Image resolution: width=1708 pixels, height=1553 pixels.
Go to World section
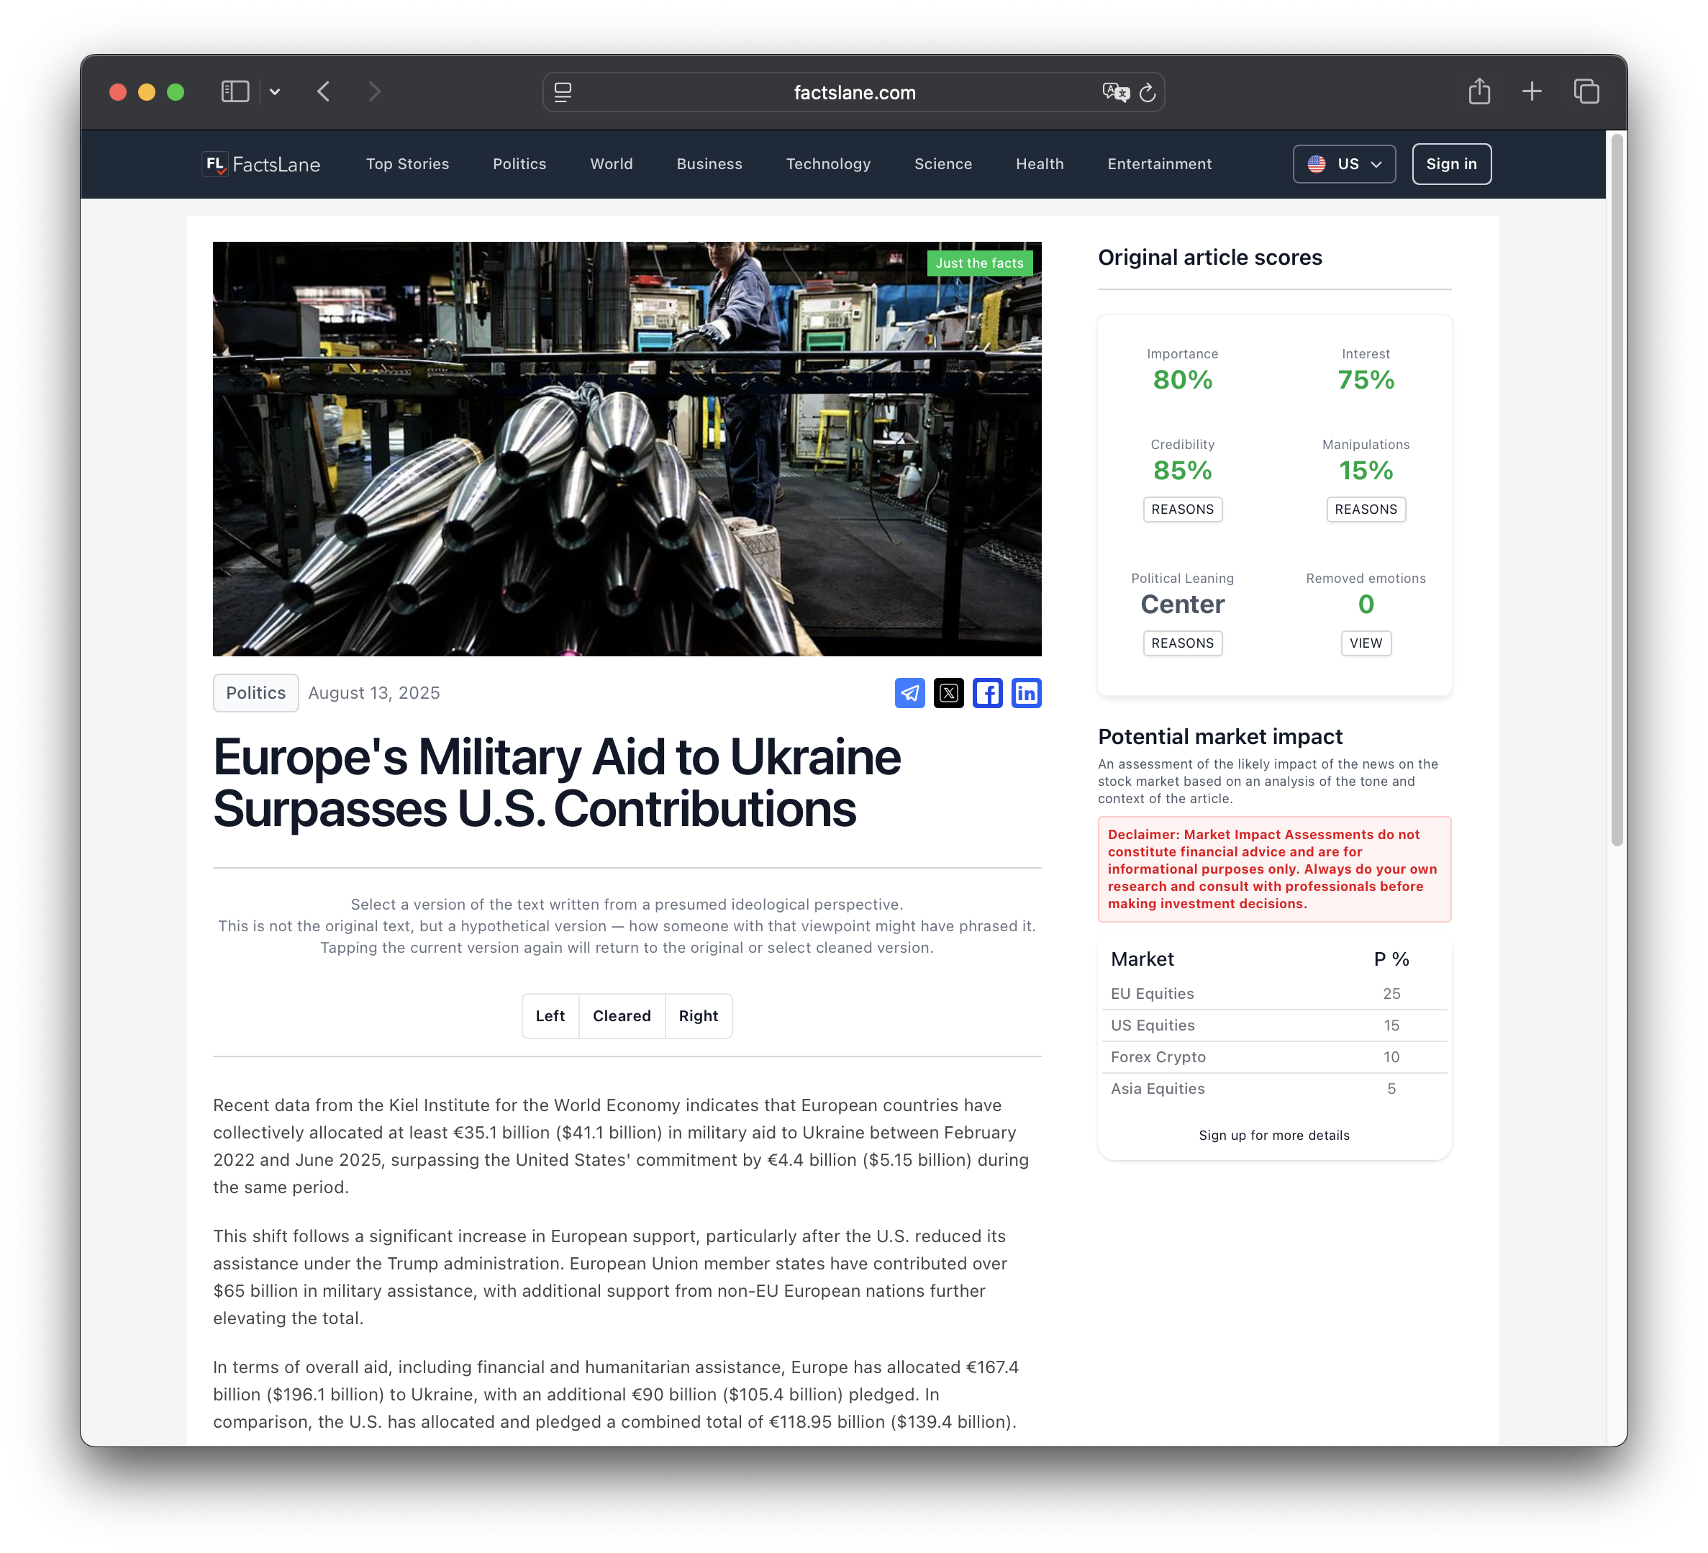612,164
